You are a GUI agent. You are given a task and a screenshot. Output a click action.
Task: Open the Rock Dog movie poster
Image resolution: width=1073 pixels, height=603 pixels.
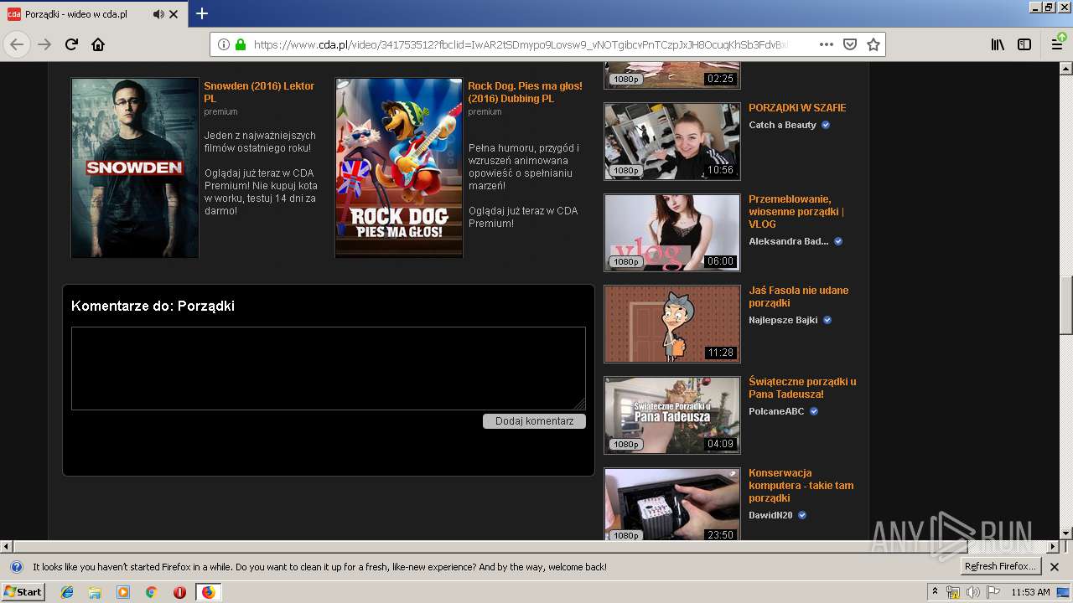click(x=399, y=167)
